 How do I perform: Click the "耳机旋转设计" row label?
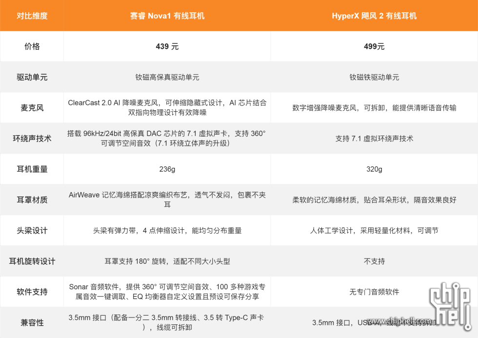tap(32, 261)
